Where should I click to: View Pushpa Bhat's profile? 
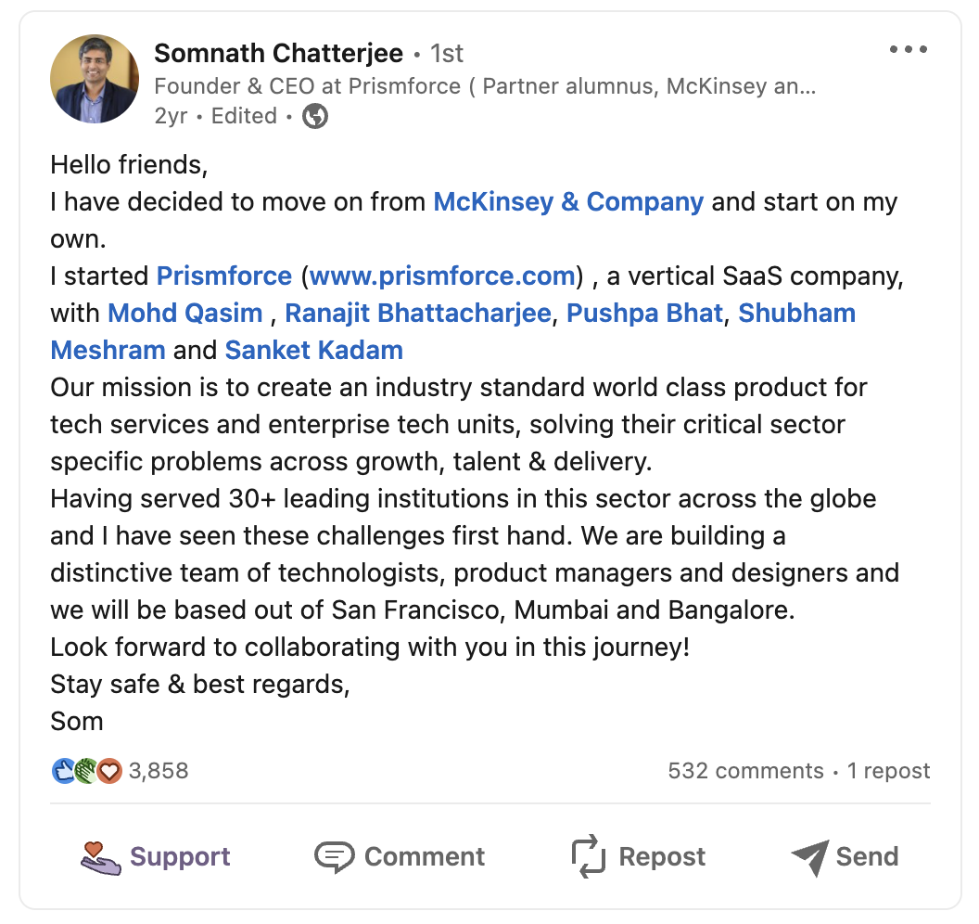pos(644,313)
